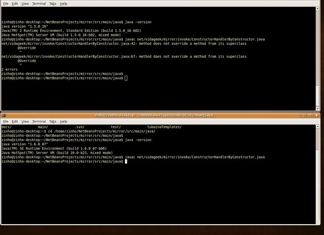The height and width of the screenshot is (235, 324).
Task: Click error line for java:67
Action: click(124, 56)
